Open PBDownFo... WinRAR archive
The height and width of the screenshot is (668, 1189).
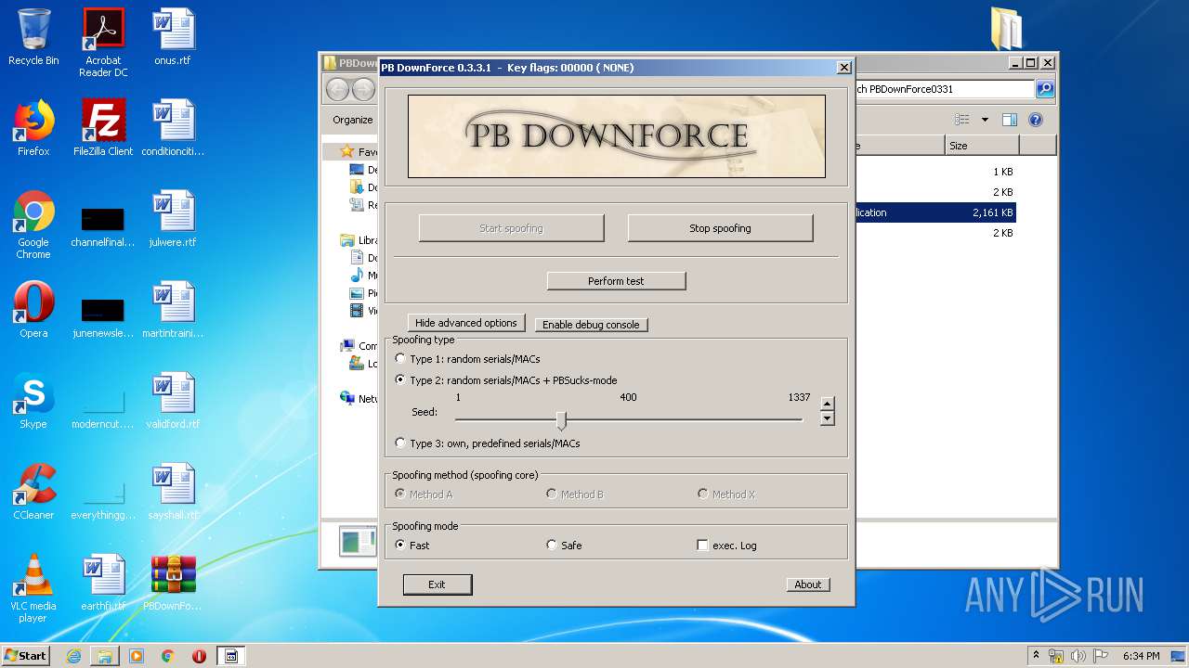click(x=173, y=583)
